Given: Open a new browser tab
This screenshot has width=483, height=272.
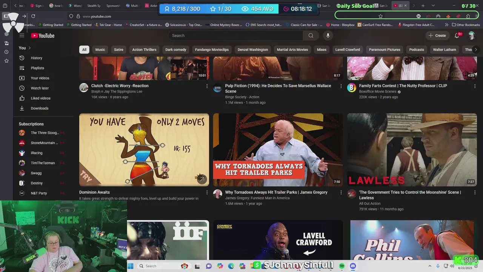Looking at the screenshot, I should pos(423,6).
